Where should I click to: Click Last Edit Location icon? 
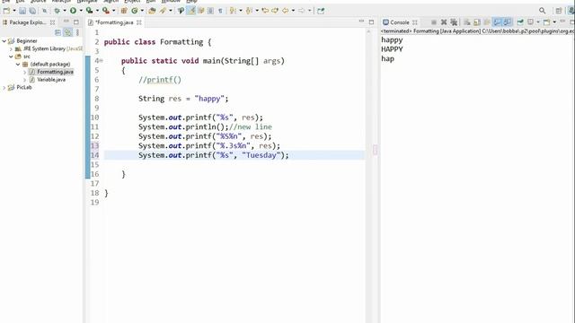(x=265, y=11)
